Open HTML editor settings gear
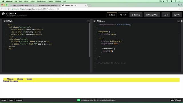This screenshot has width=183, height=103. point(4,21)
